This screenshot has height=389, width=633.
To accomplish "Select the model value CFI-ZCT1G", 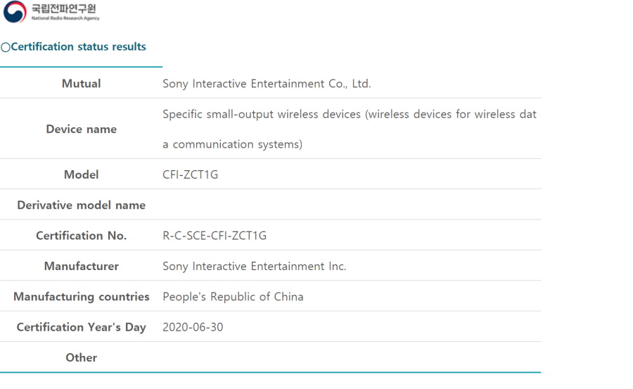I will point(190,174).
